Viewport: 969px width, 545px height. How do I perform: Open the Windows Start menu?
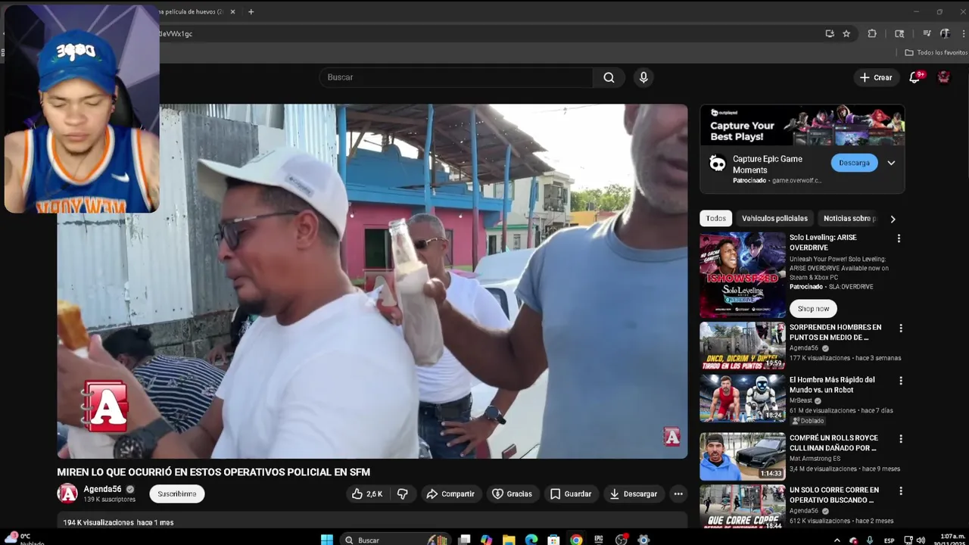pyautogui.click(x=326, y=540)
